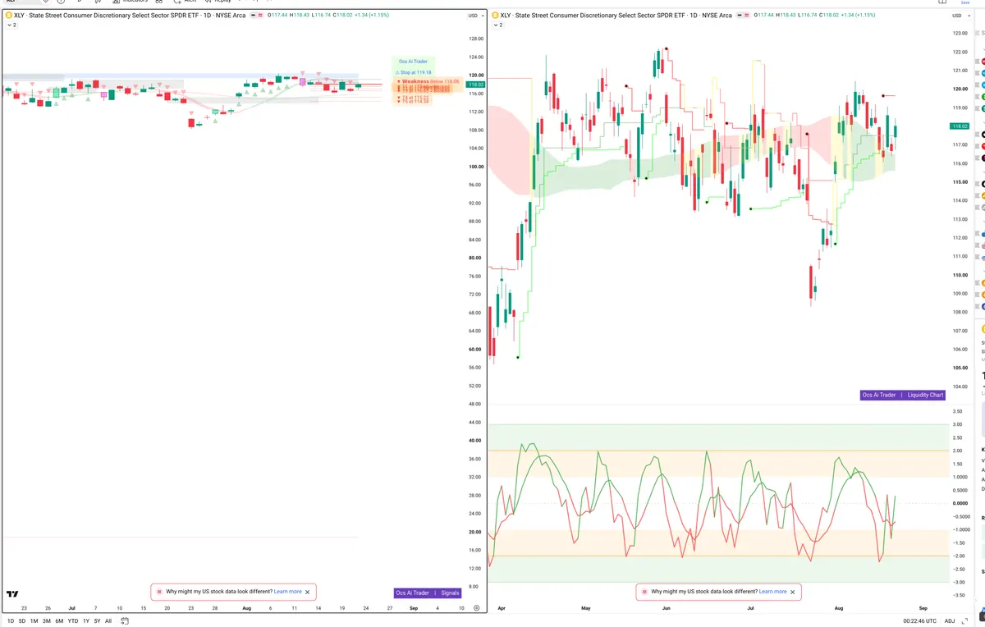Click the 118.02 current price label on left chart

coord(475,85)
